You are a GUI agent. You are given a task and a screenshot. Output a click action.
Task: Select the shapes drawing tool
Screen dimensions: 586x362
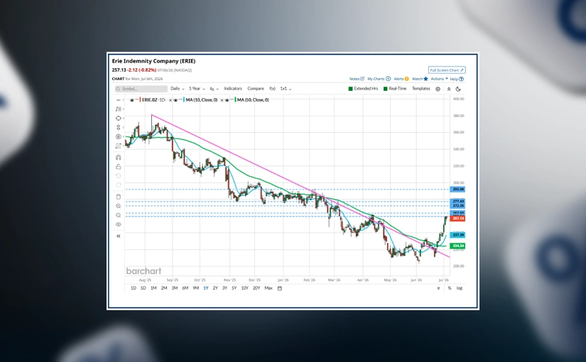tap(118, 118)
